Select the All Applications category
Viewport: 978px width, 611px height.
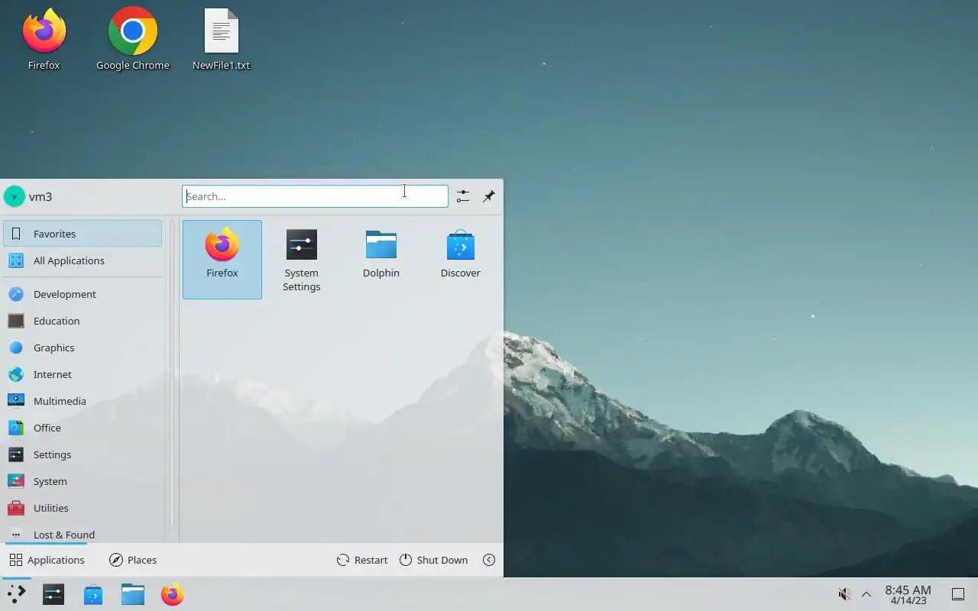coord(83,260)
